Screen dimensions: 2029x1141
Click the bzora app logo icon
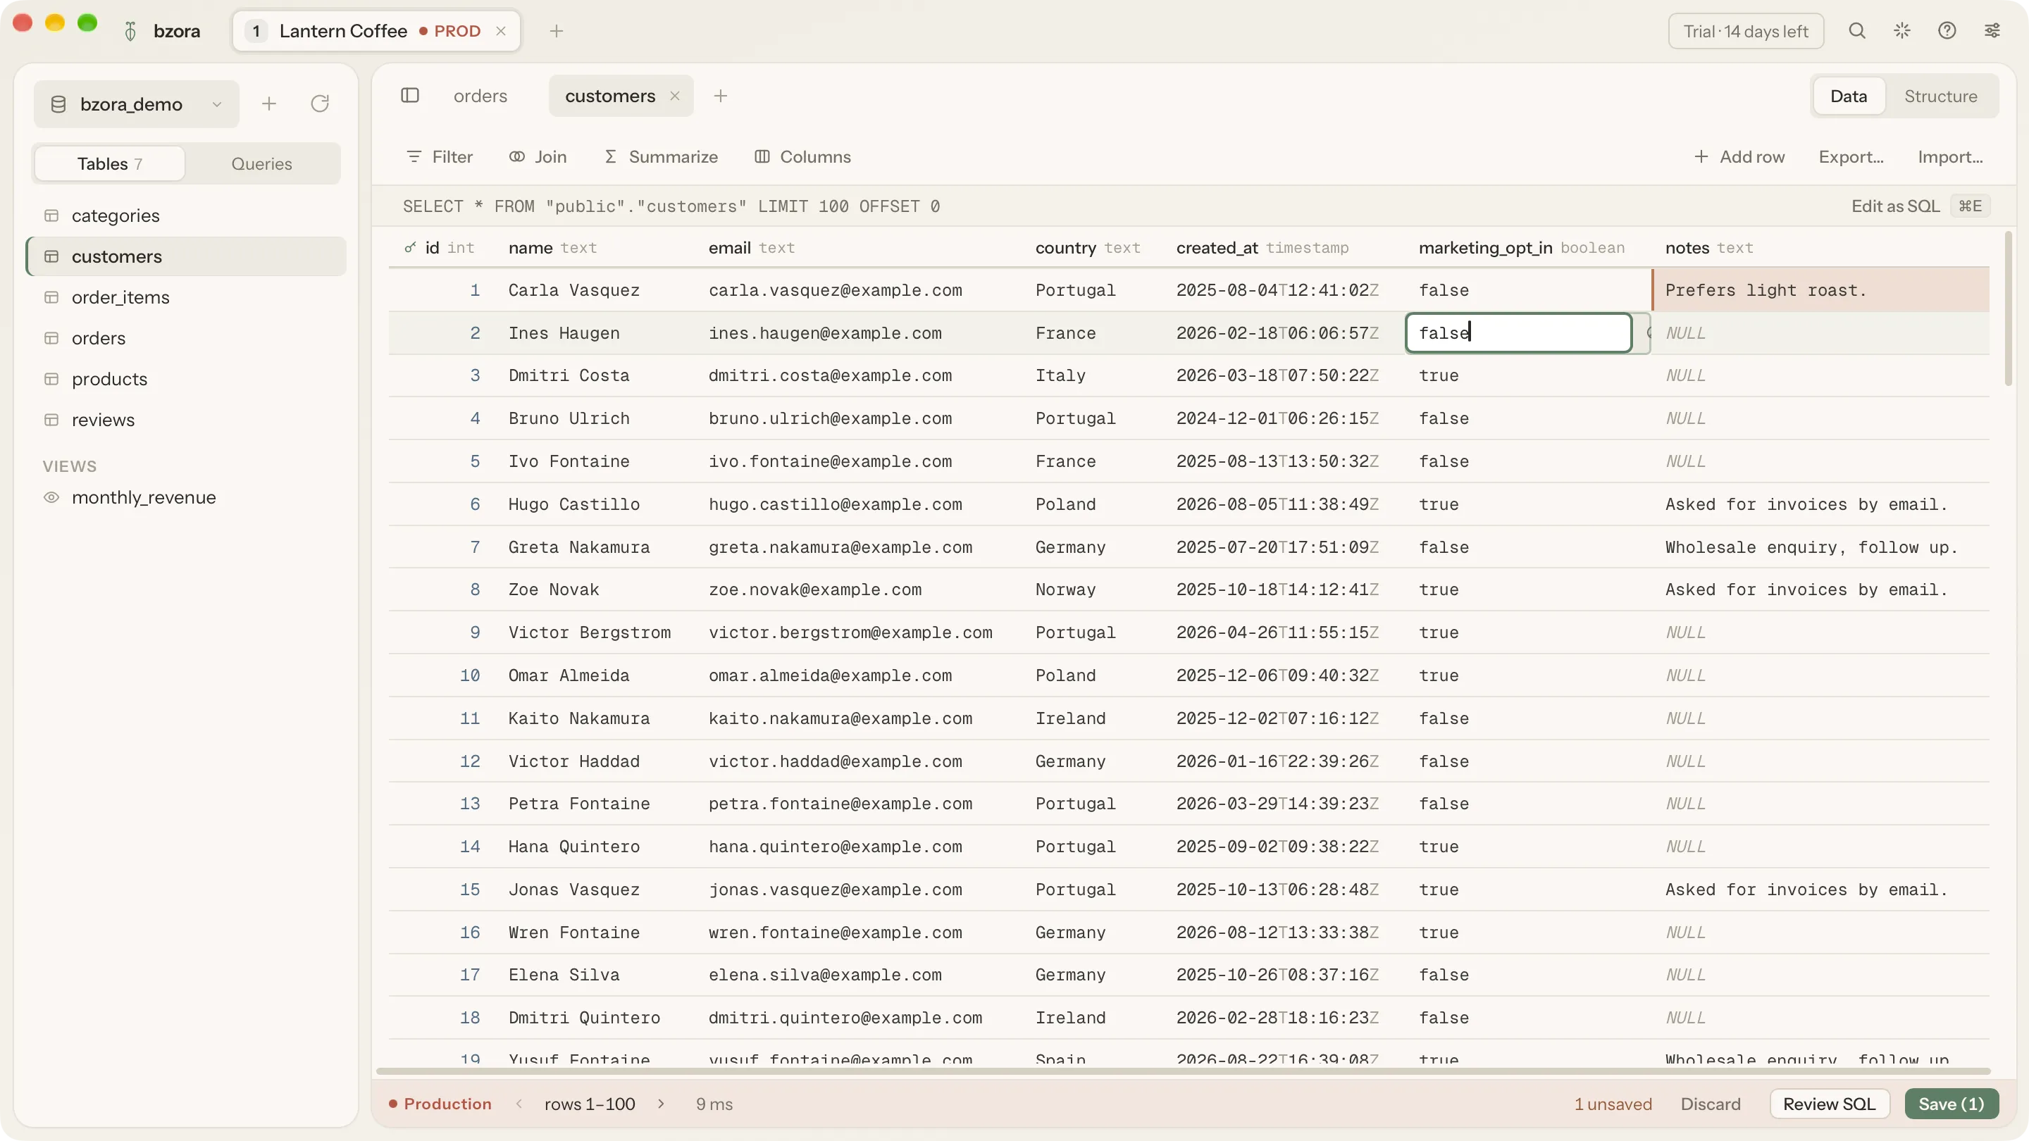(x=131, y=31)
